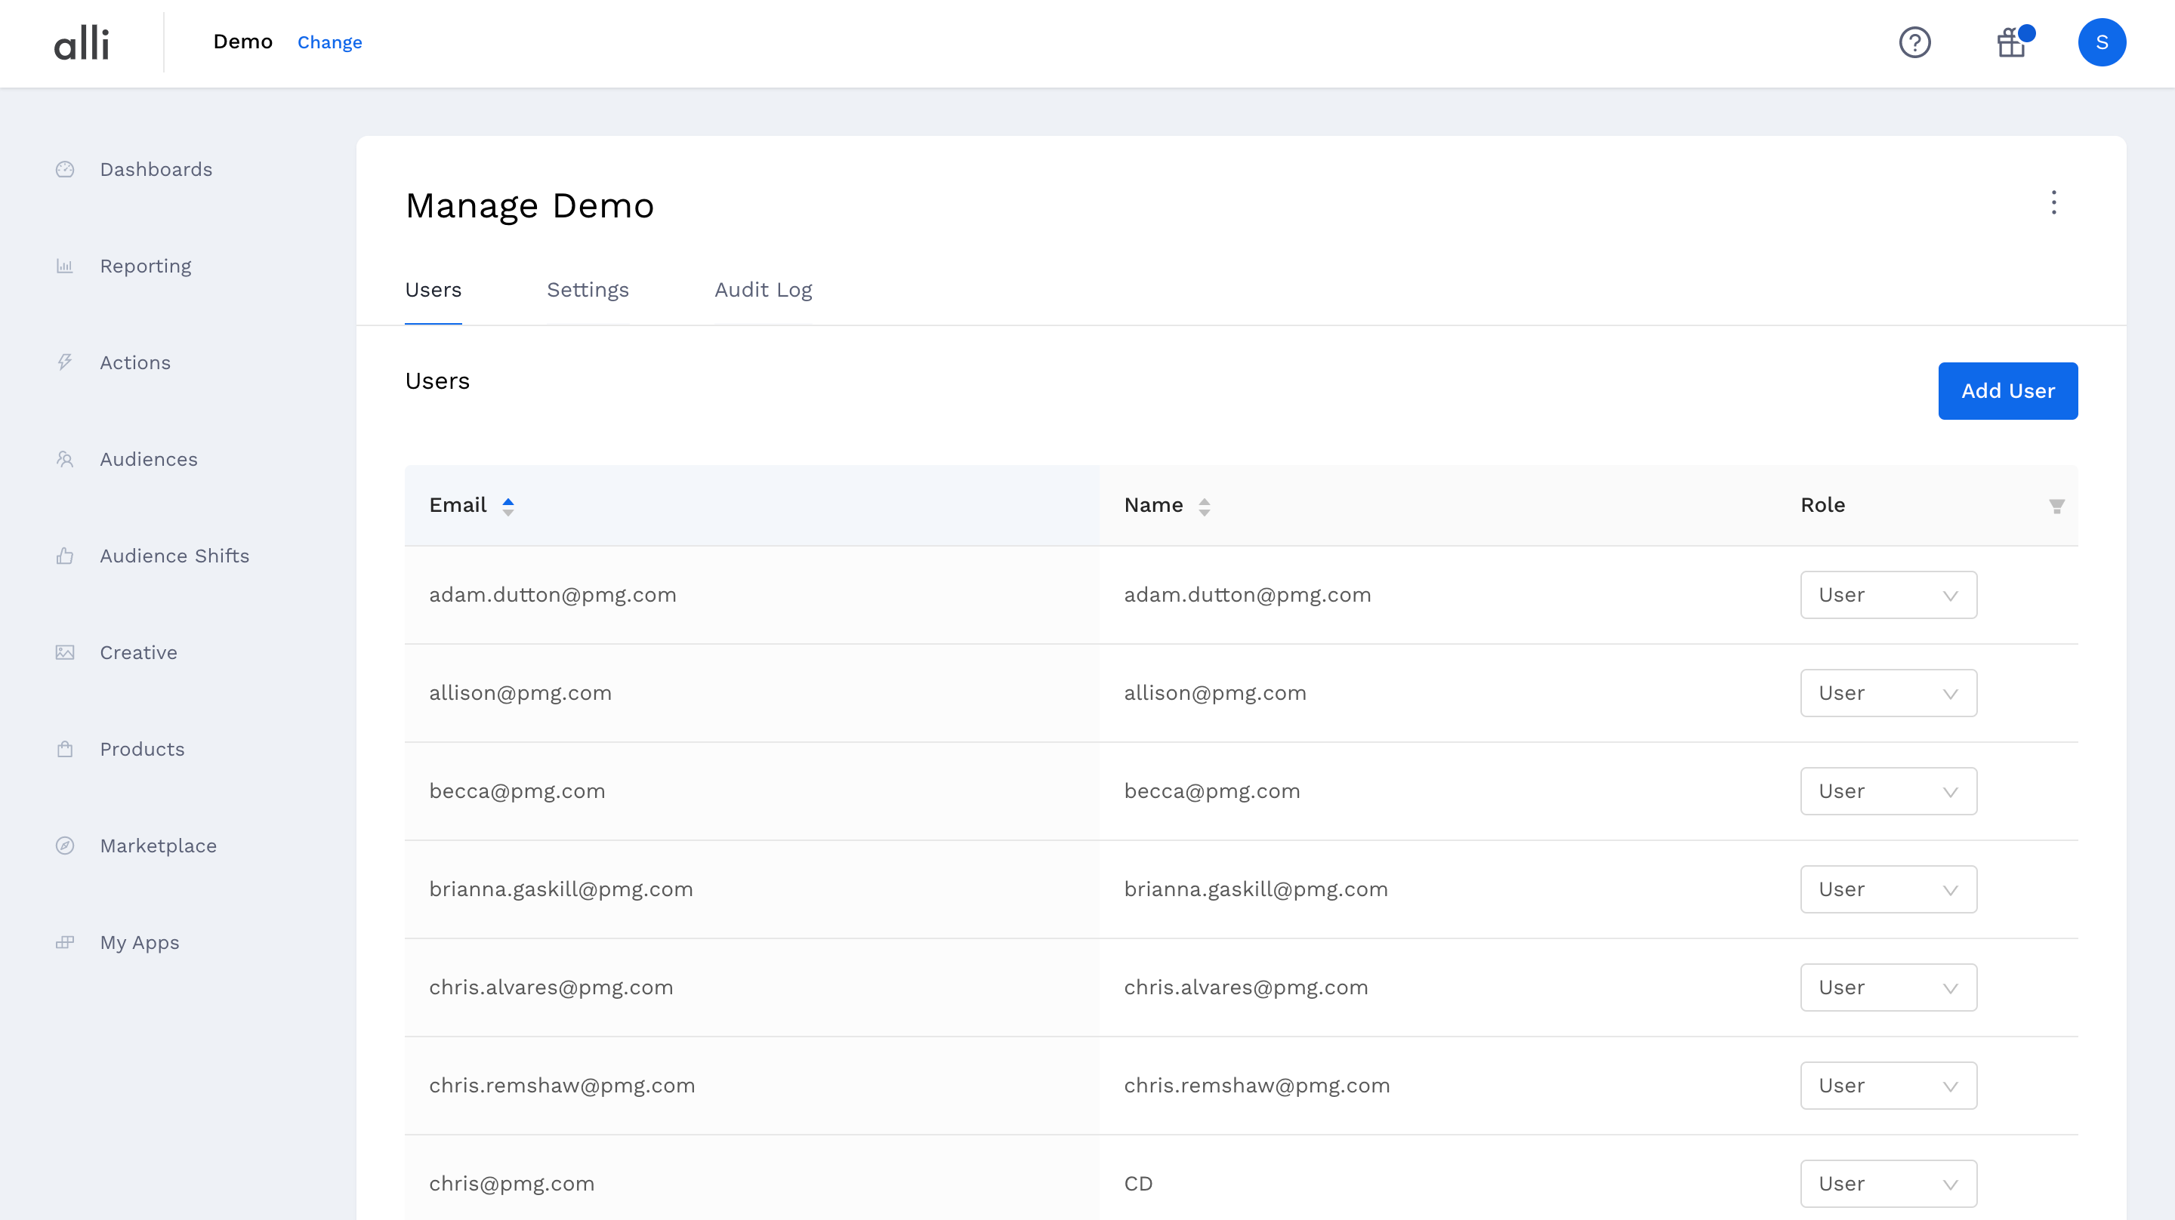
Task: Open the three-dot menu beside Manage Demo
Action: pos(2053,202)
